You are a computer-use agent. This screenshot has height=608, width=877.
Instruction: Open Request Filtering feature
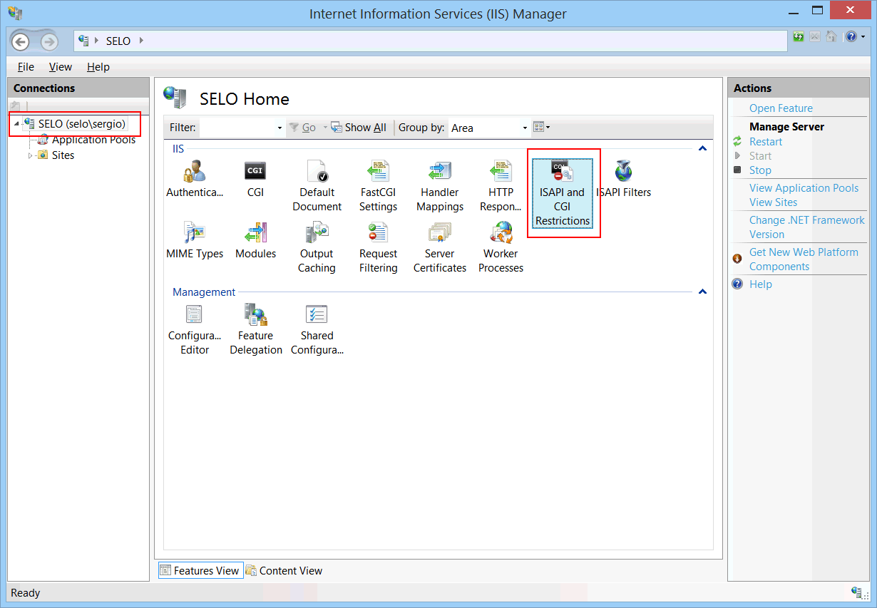[378, 247]
